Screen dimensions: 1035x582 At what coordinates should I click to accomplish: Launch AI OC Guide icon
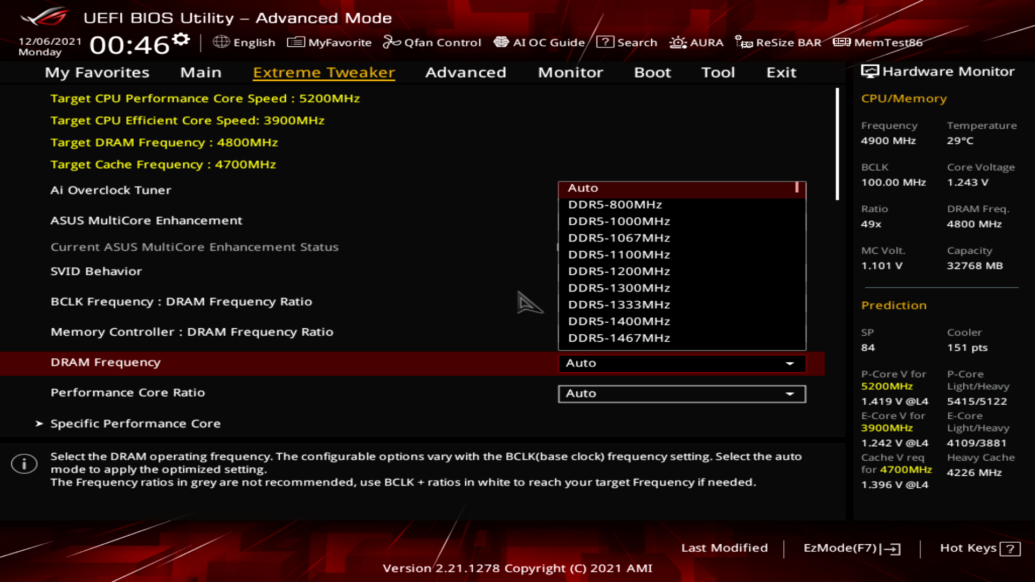click(501, 42)
